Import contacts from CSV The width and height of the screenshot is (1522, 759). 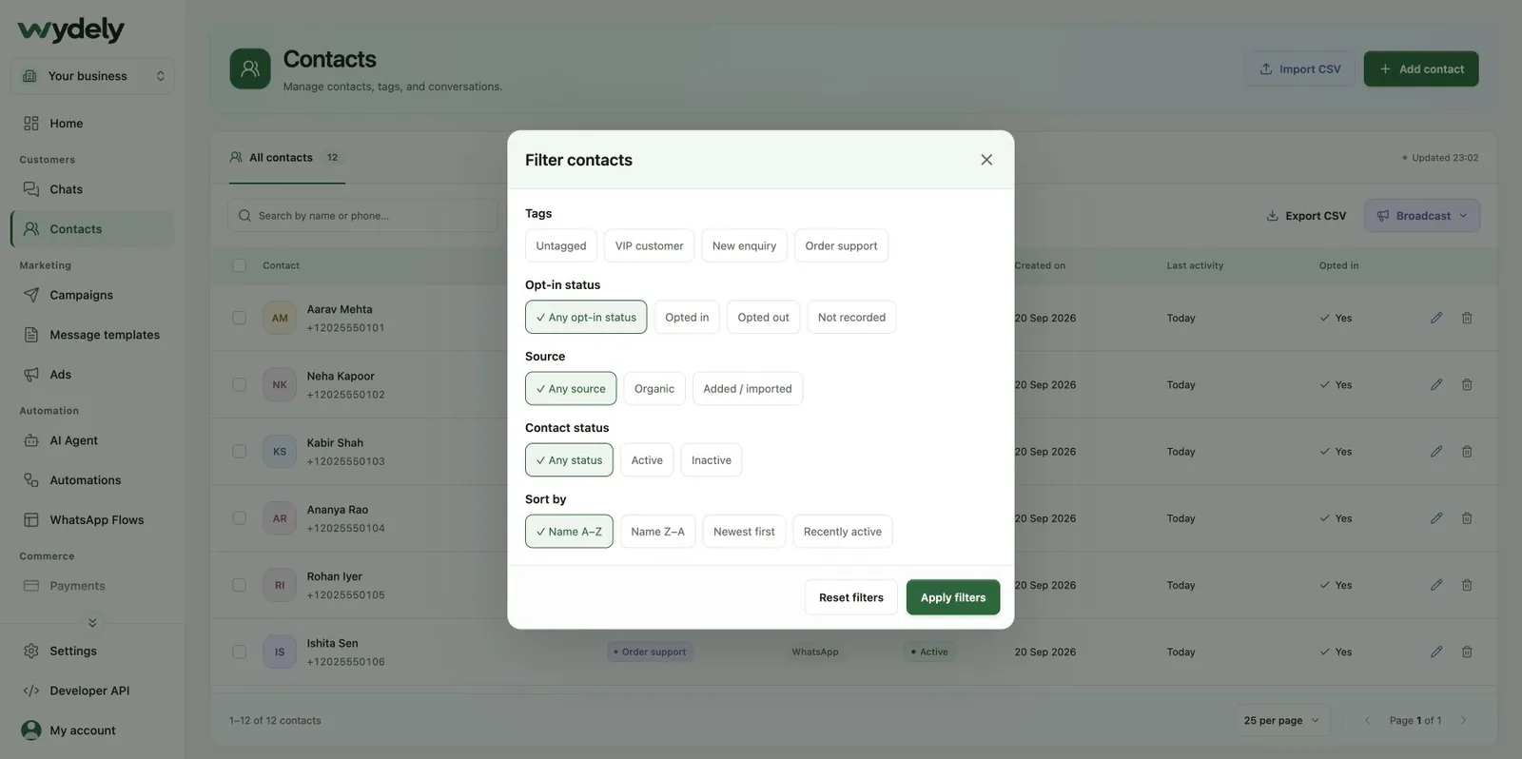(1300, 68)
